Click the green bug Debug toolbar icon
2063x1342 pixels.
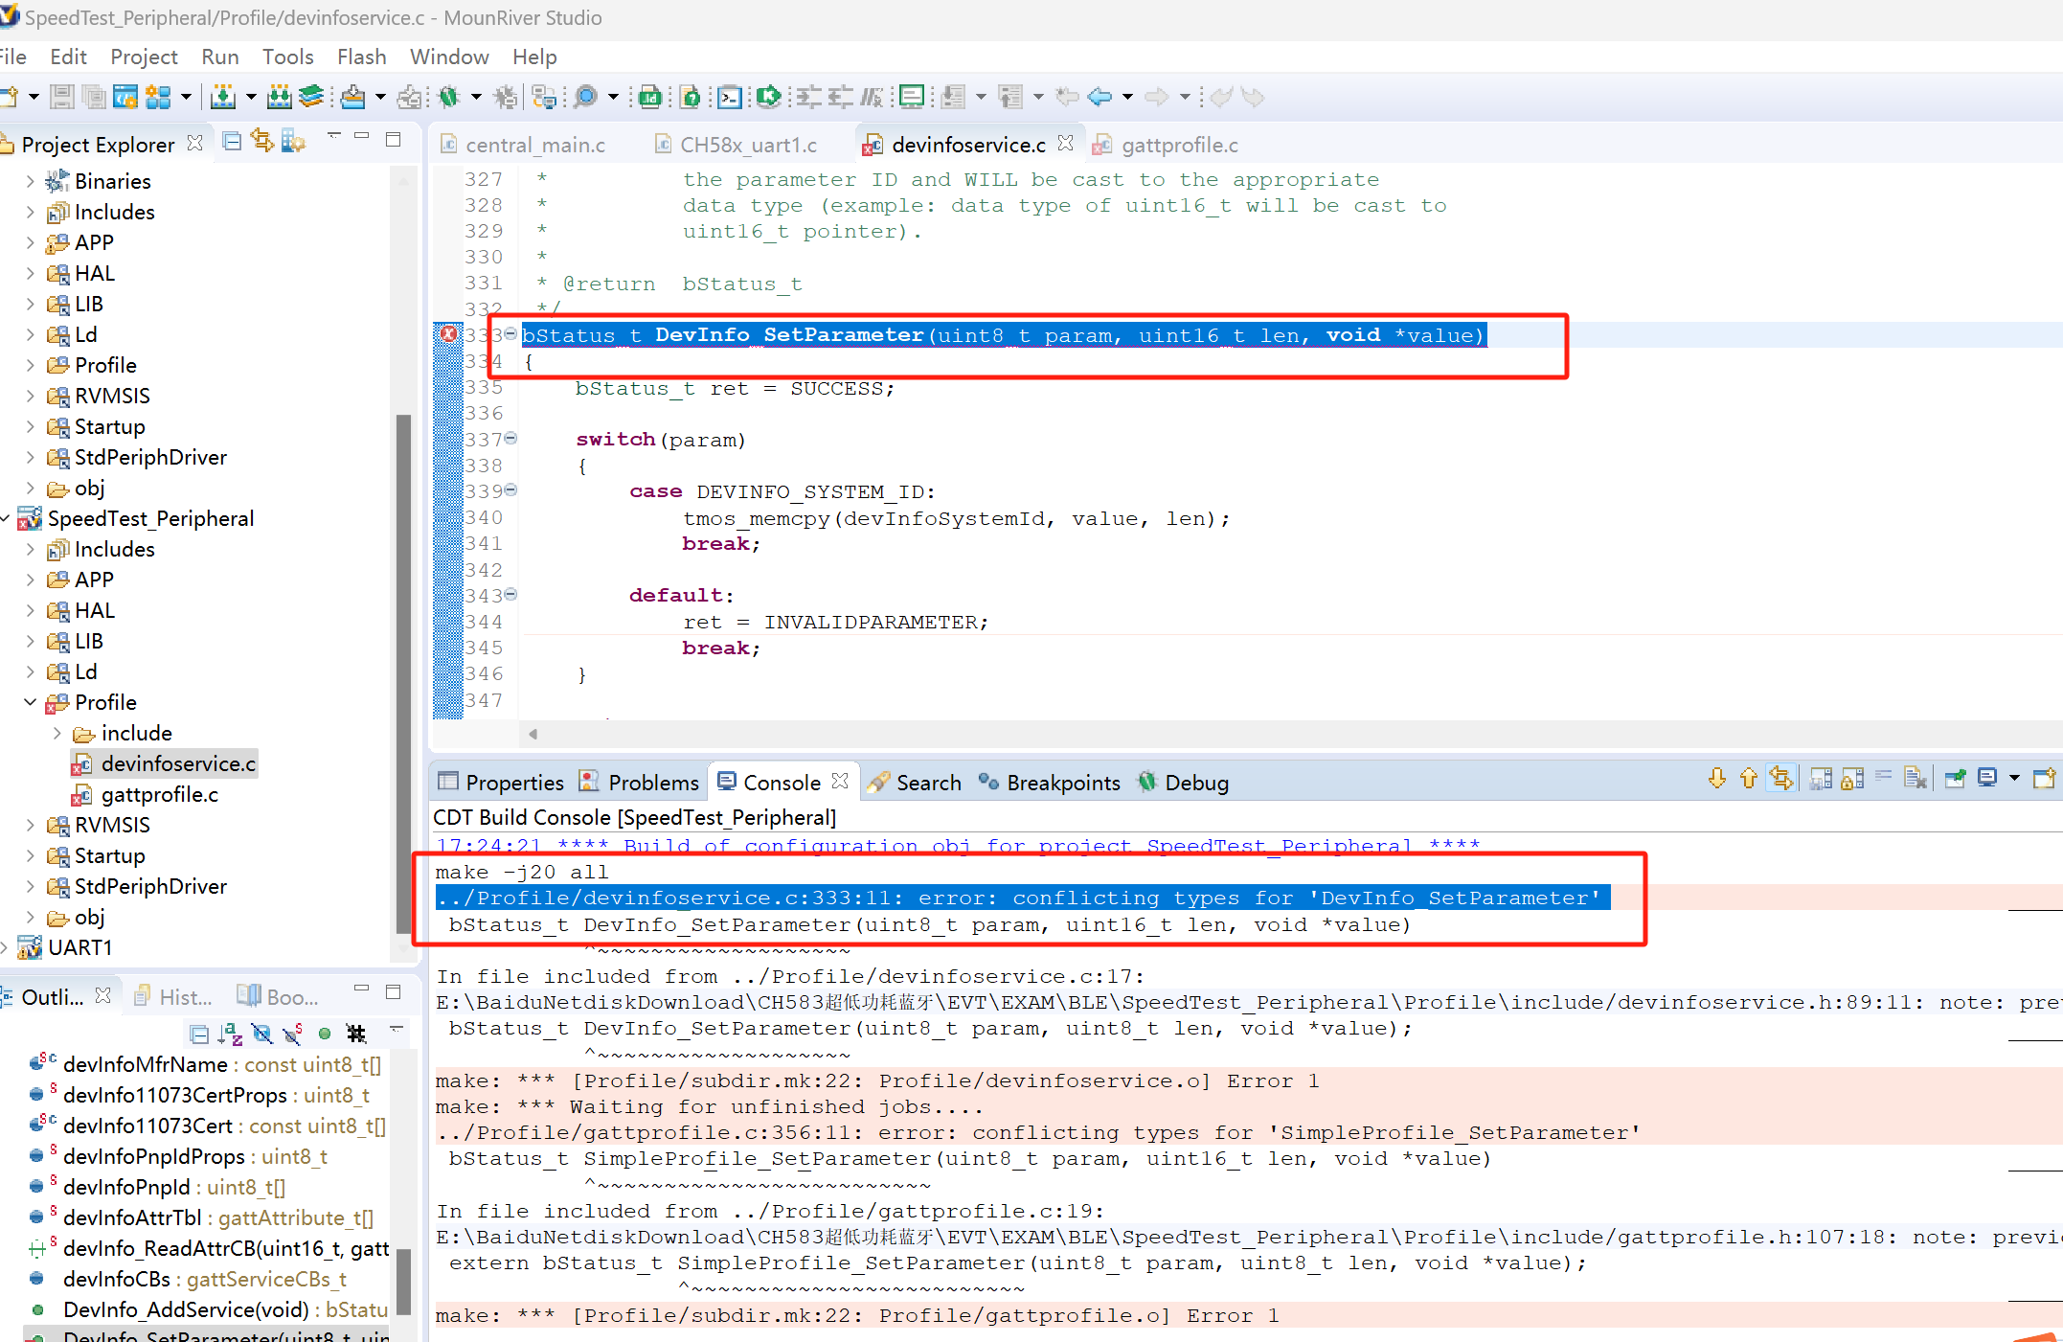(448, 97)
